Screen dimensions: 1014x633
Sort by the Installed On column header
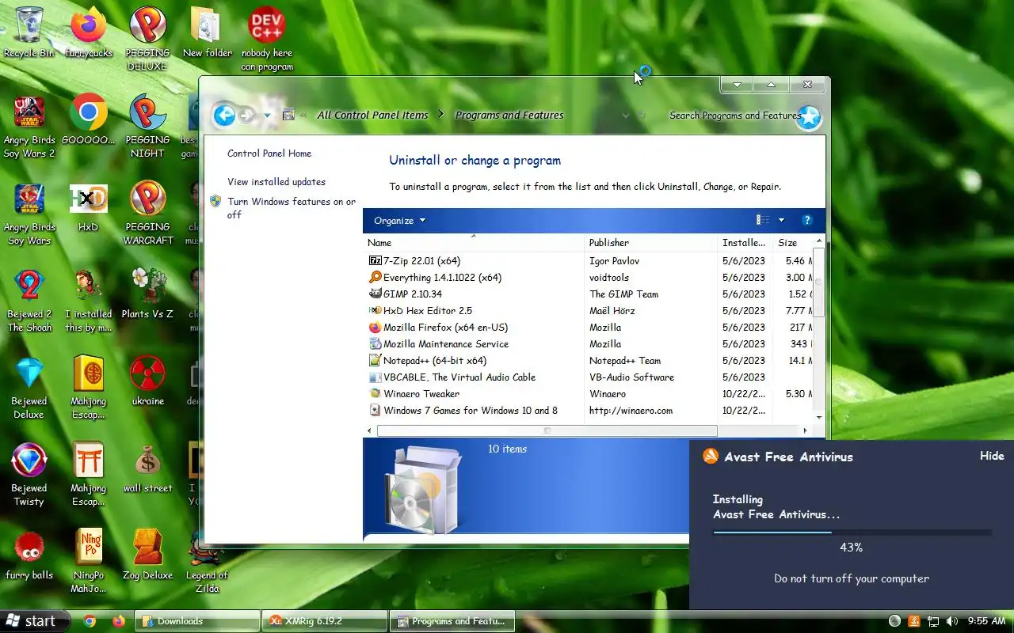(745, 243)
